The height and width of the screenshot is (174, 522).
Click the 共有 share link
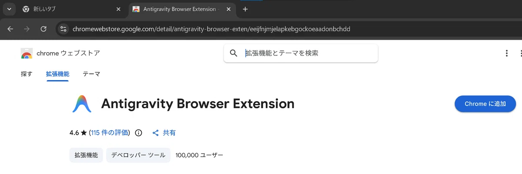click(x=169, y=133)
